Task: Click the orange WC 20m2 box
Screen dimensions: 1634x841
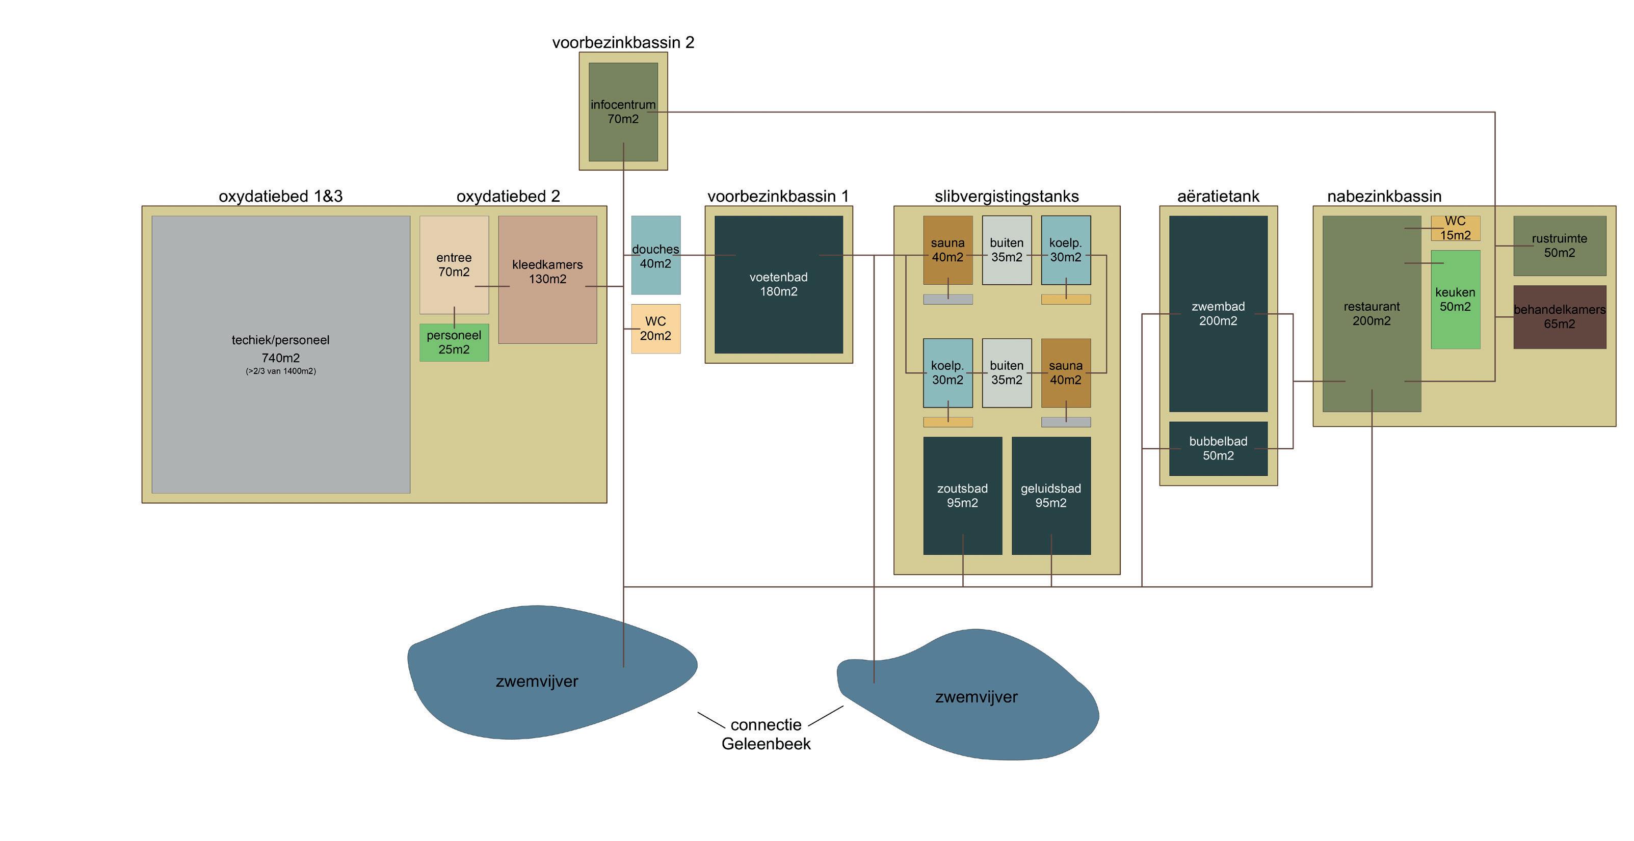Action: (x=655, y=328)
